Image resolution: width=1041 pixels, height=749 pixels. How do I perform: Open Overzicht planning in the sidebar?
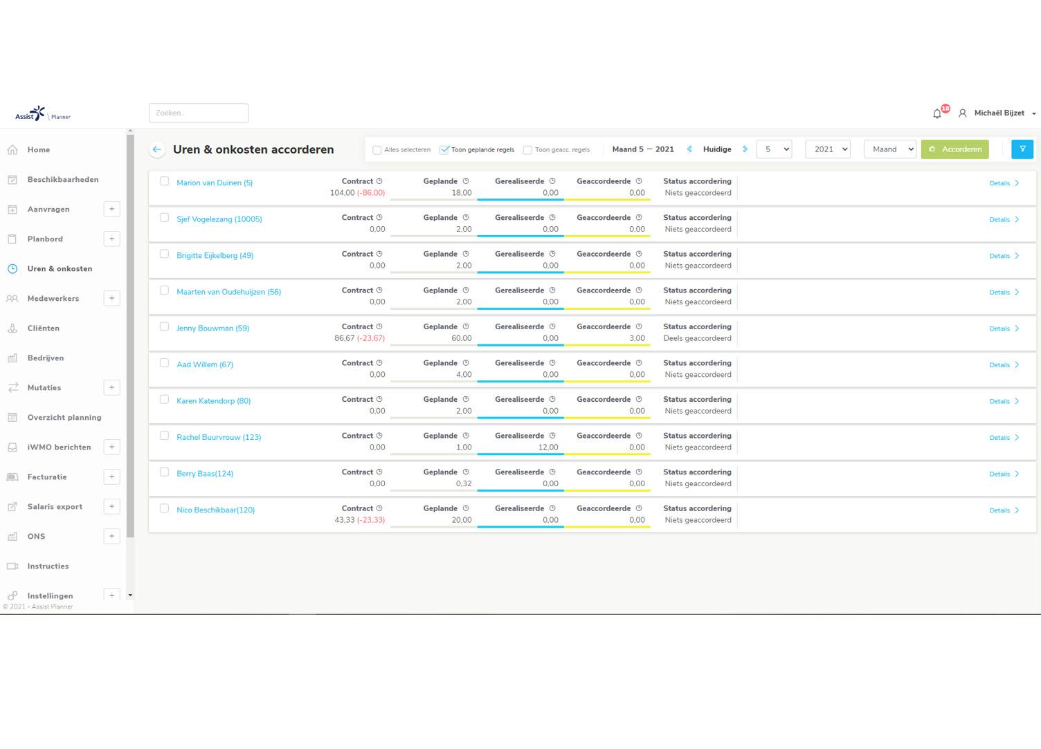[64, 418]
